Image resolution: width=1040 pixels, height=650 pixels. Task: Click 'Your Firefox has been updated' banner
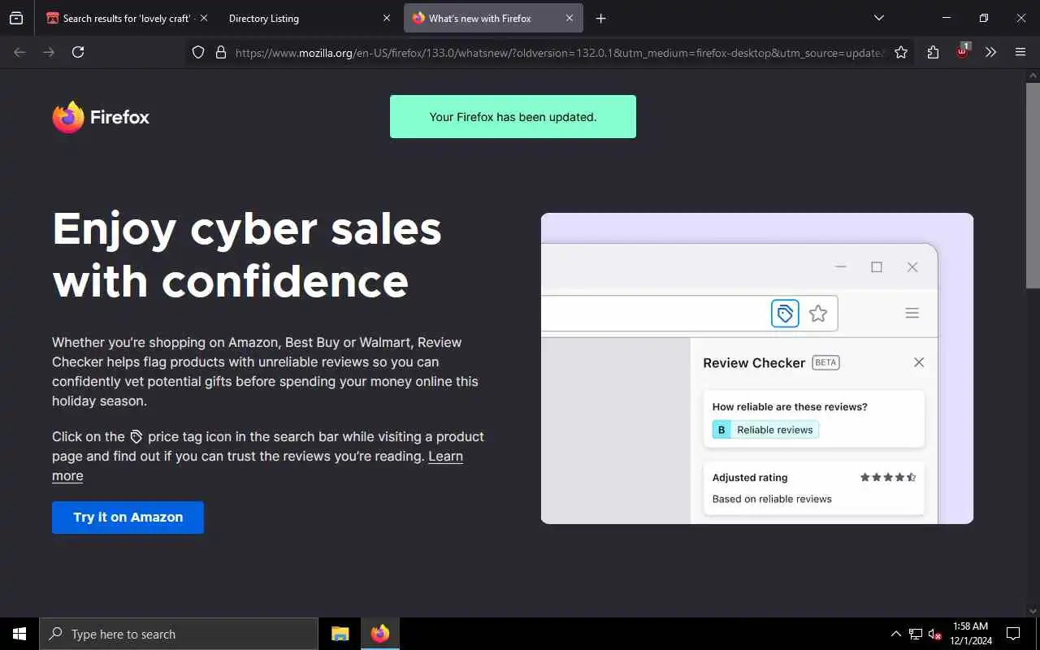(513, 116)
